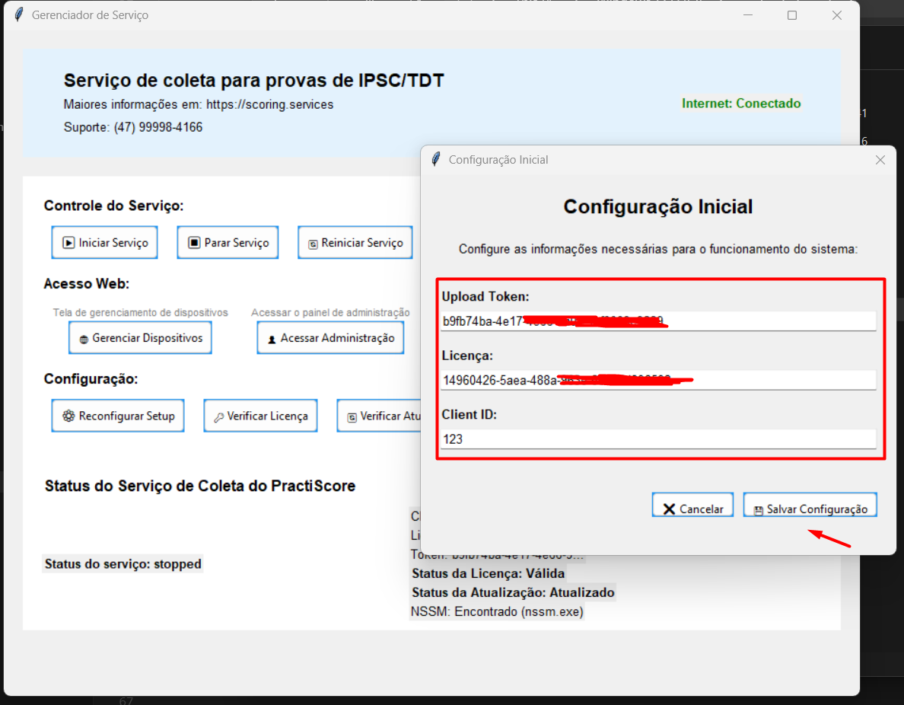Minimize the Gerenciador de Serviço window
Viewport: 904px width, 705px height.
748,15
